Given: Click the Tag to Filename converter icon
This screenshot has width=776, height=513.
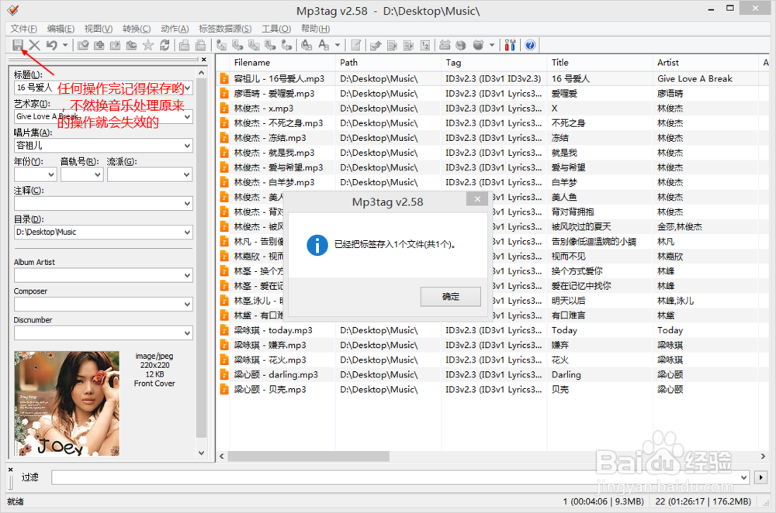Looking at the screenshot, I should [x=221, y=46].
